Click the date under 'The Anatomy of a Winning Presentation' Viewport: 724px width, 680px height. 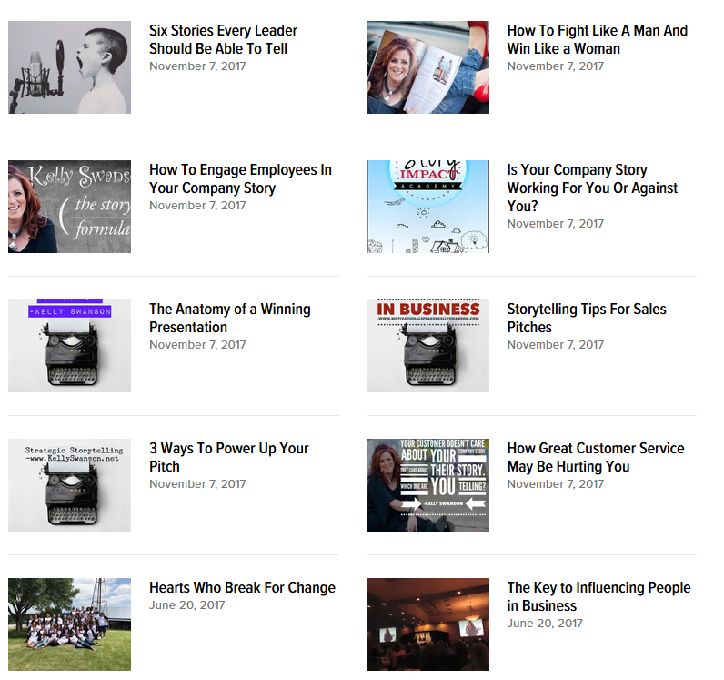(197, 345)
